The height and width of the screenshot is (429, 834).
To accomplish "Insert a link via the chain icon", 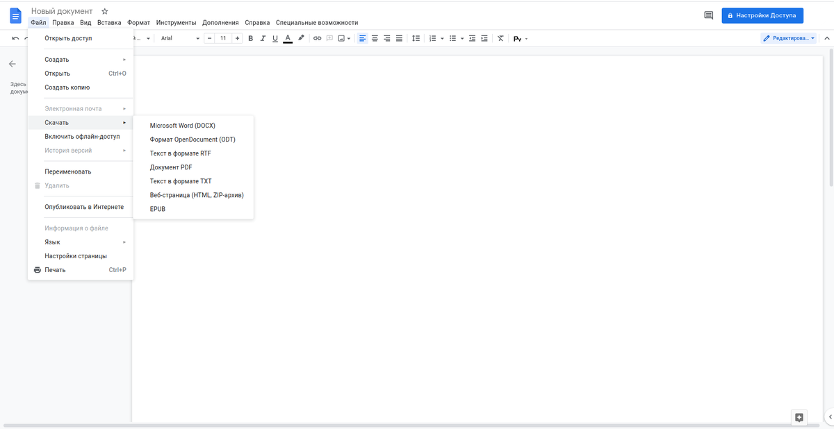I will [x=318, y=38].
